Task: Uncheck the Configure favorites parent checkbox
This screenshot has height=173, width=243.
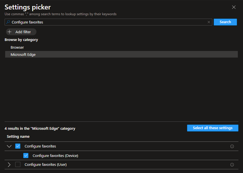Action: 18,146
